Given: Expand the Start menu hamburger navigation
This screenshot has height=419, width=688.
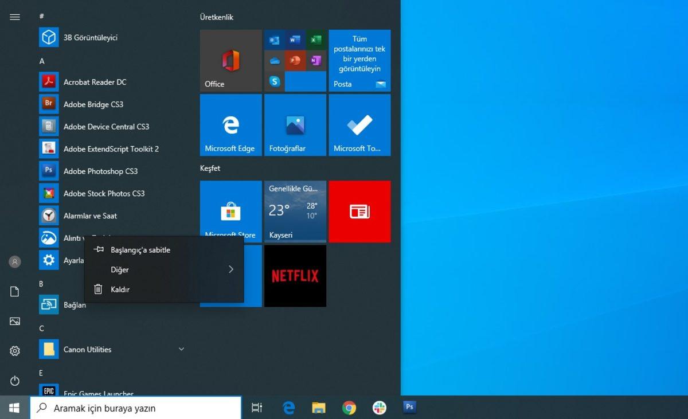Looking at the screenshot, I should (14, 17).
